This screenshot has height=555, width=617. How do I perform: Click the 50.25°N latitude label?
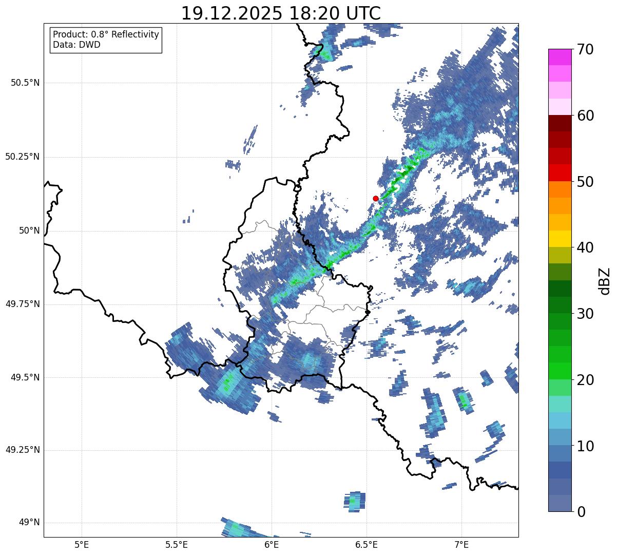pos(22,157)
